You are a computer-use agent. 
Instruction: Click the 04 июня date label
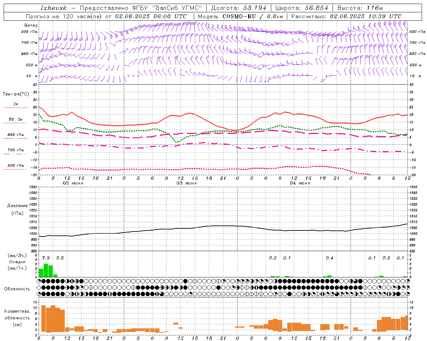(x=300, y=183)
